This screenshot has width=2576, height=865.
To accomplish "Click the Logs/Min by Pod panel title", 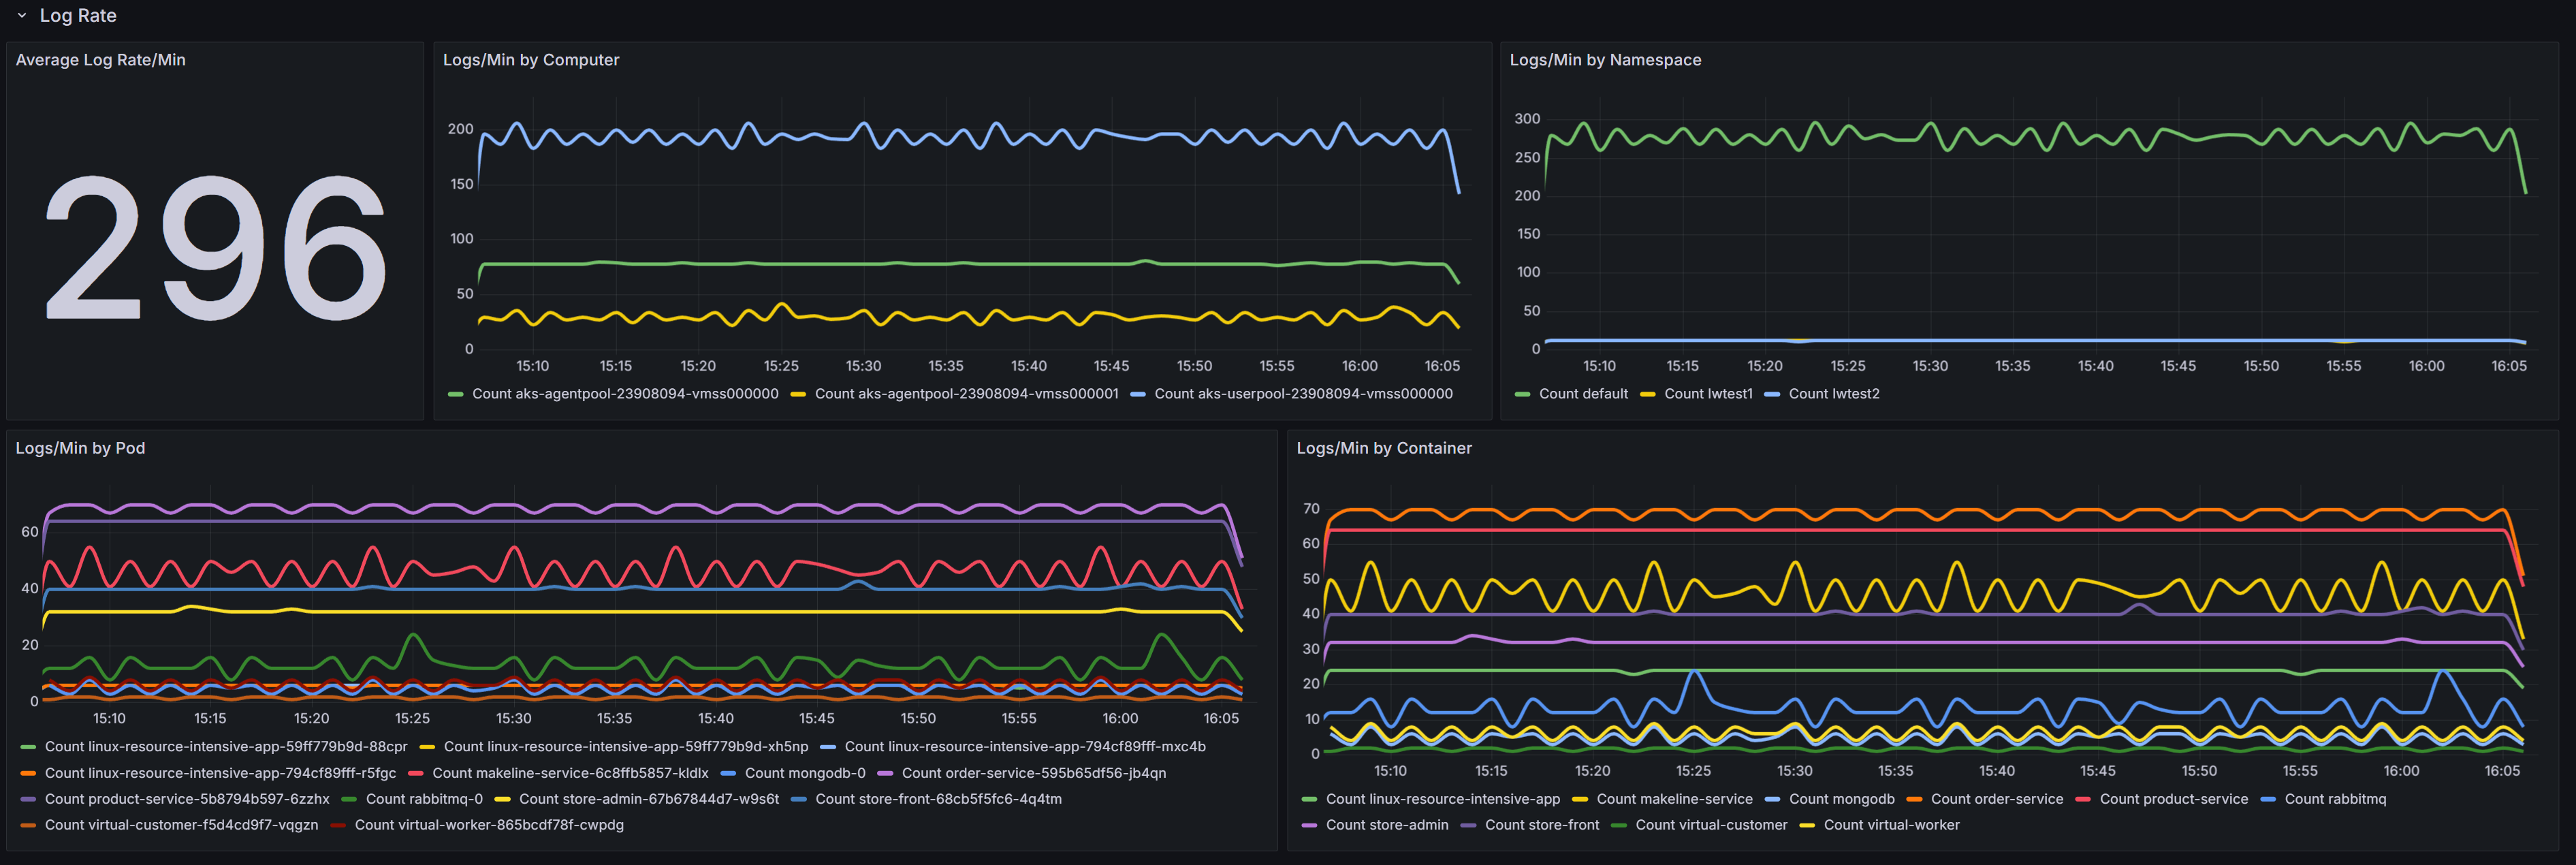I will (x=80, y=448).
